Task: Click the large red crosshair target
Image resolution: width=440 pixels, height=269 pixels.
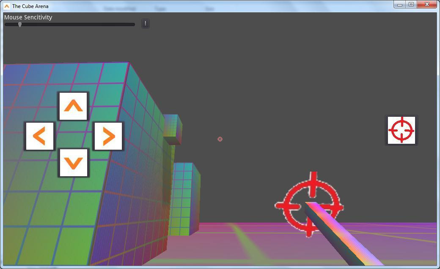Action: (310, 204)
